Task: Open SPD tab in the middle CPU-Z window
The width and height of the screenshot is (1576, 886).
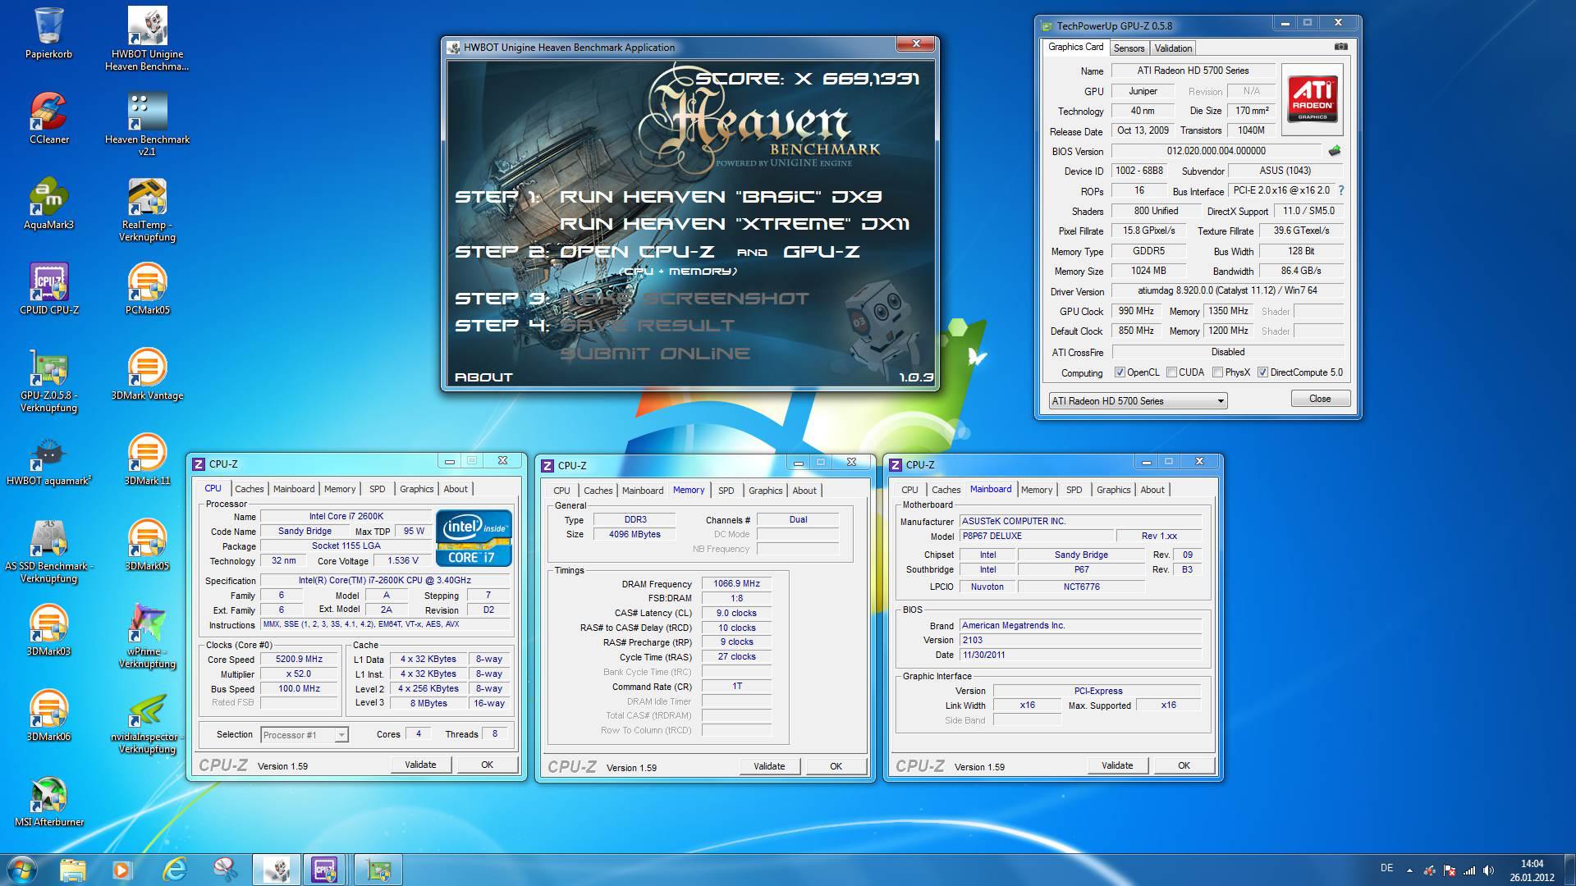Action: [726, 491]
